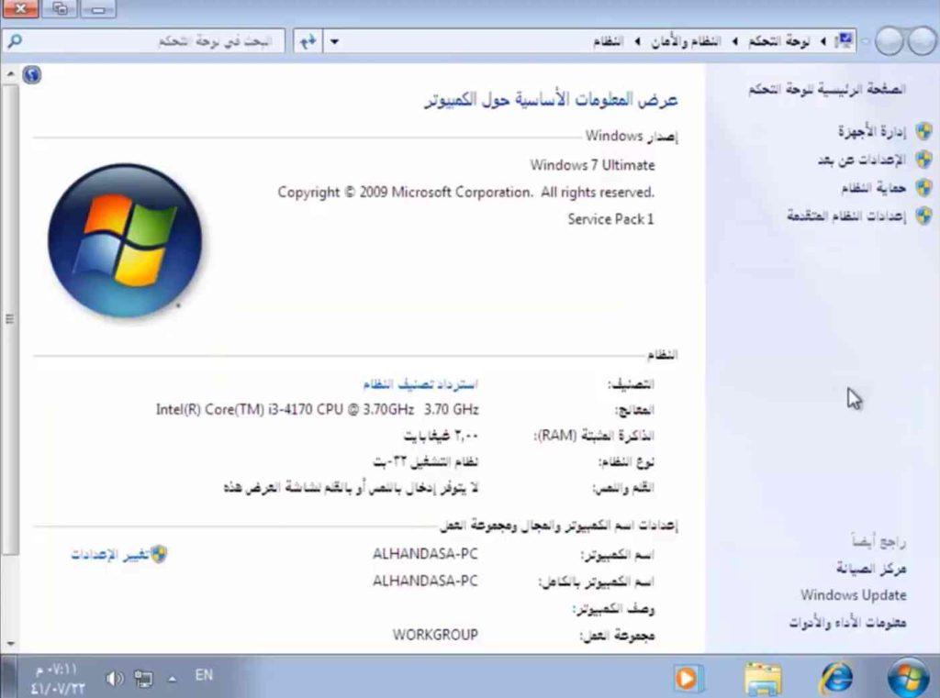This screenshot has width=940, height=698.
Task: Expand arrow before لوحة التحكم breadcrumb
Action: (823, 41)
